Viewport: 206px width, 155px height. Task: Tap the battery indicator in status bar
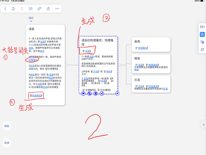(202, 1)
